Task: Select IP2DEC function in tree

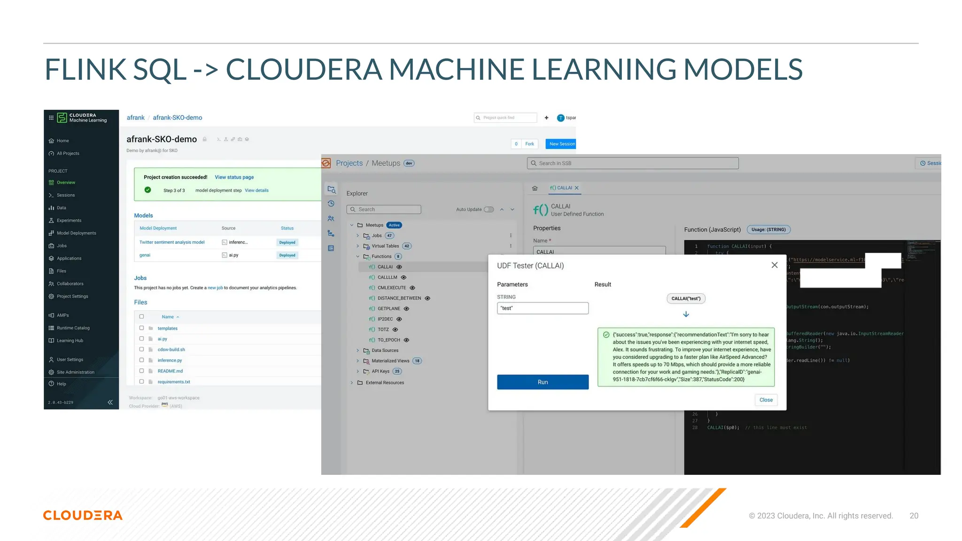Action: (x=385, y=319)
